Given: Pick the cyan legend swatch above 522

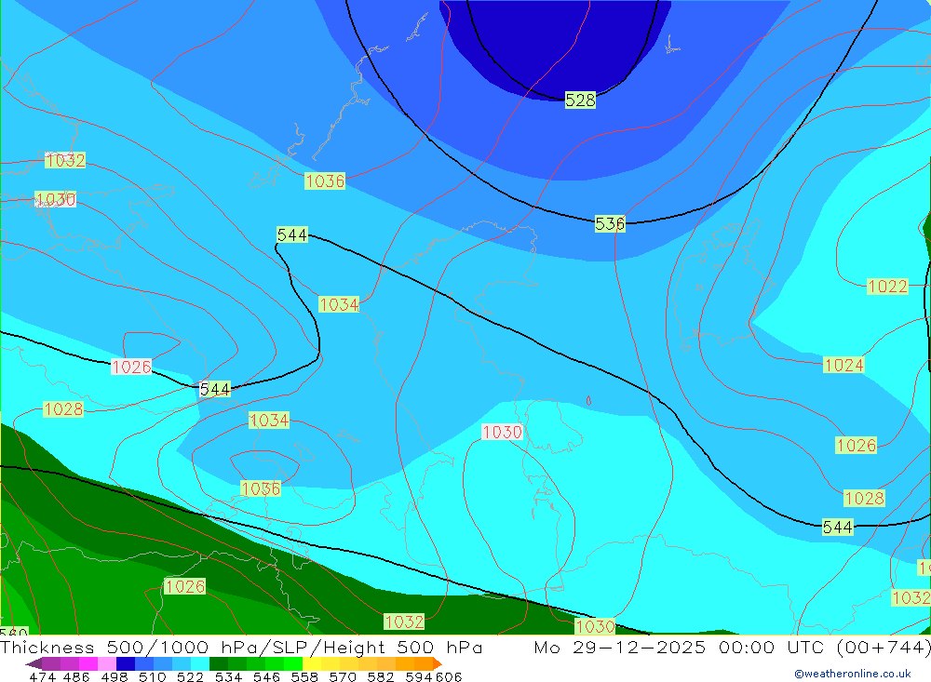Looking at the screenshot, I should [x=200, y=663].
